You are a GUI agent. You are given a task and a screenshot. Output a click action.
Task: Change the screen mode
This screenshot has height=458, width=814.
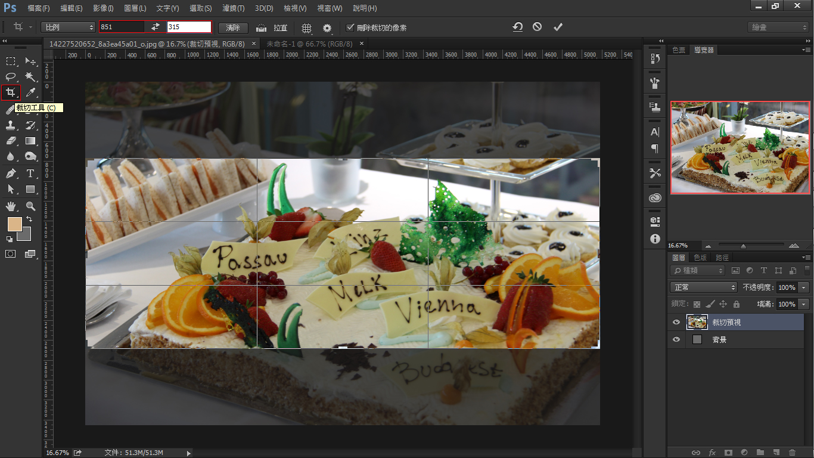(30, 253)
